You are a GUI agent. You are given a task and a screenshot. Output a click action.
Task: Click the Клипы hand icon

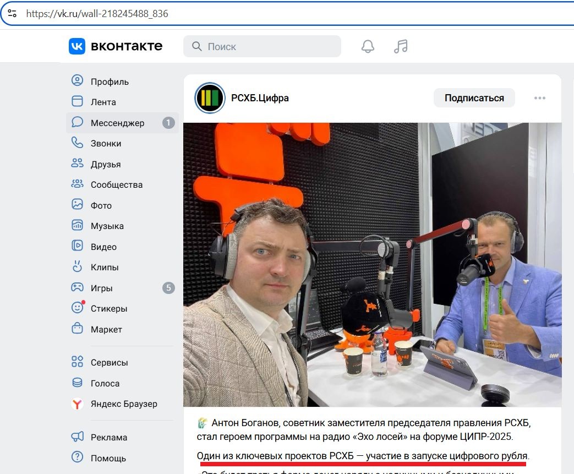click(77, 266)
